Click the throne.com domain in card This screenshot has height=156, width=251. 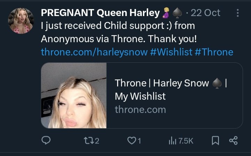(x=140, y=110)
